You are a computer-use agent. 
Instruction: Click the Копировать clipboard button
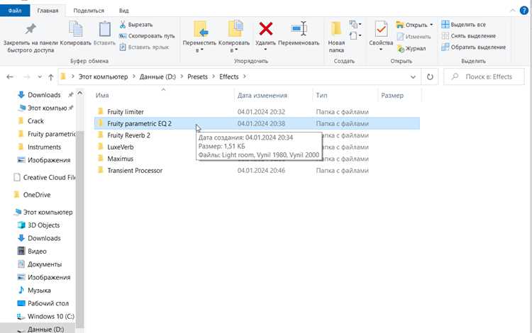click(76, 33)
